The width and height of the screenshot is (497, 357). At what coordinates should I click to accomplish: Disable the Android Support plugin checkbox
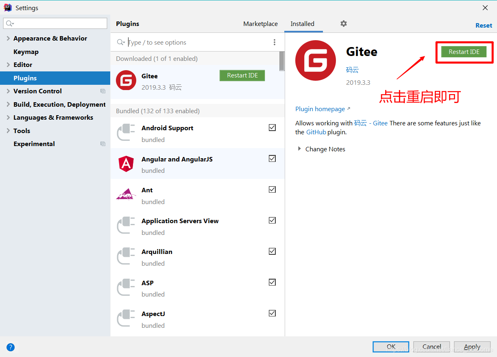click(272, 127)
